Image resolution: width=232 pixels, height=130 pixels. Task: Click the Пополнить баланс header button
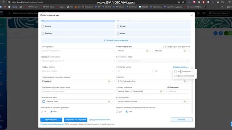(218, 13)
